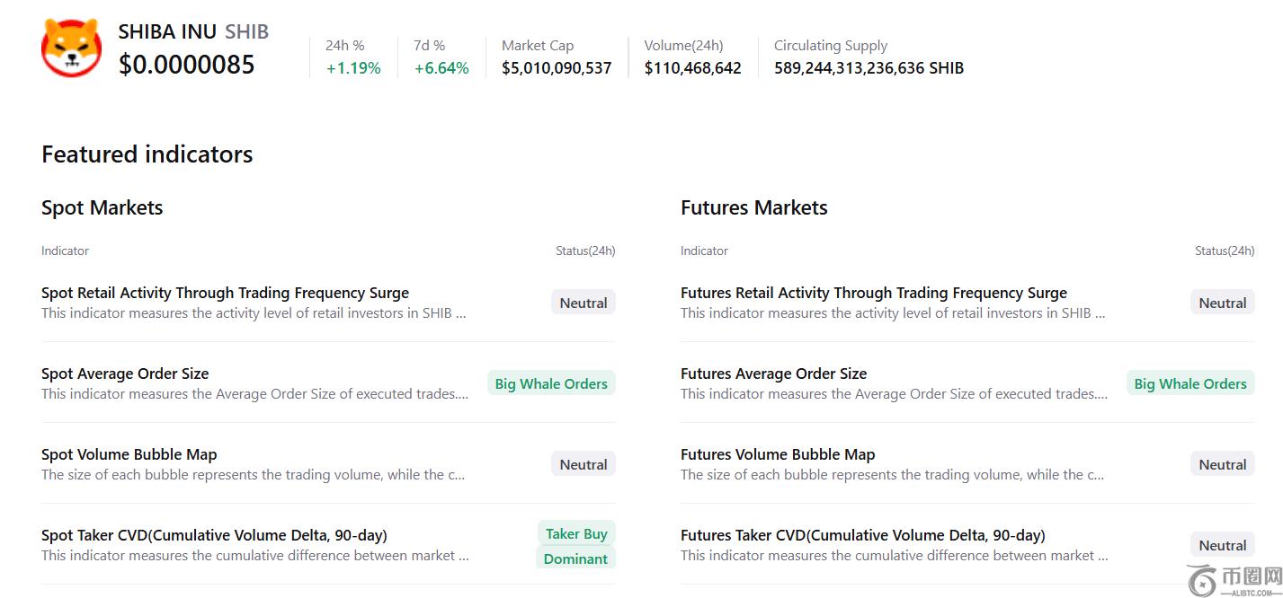Click Neutral badge for Futures Volume Bubble Map

(1223, 464)
